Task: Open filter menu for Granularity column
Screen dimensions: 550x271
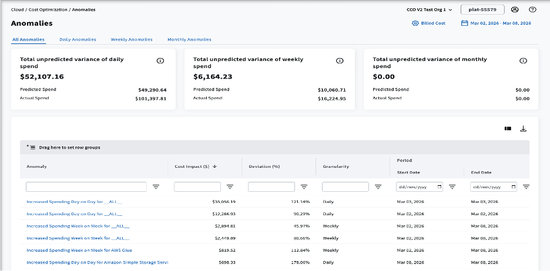Action: [x=378, y=187]
